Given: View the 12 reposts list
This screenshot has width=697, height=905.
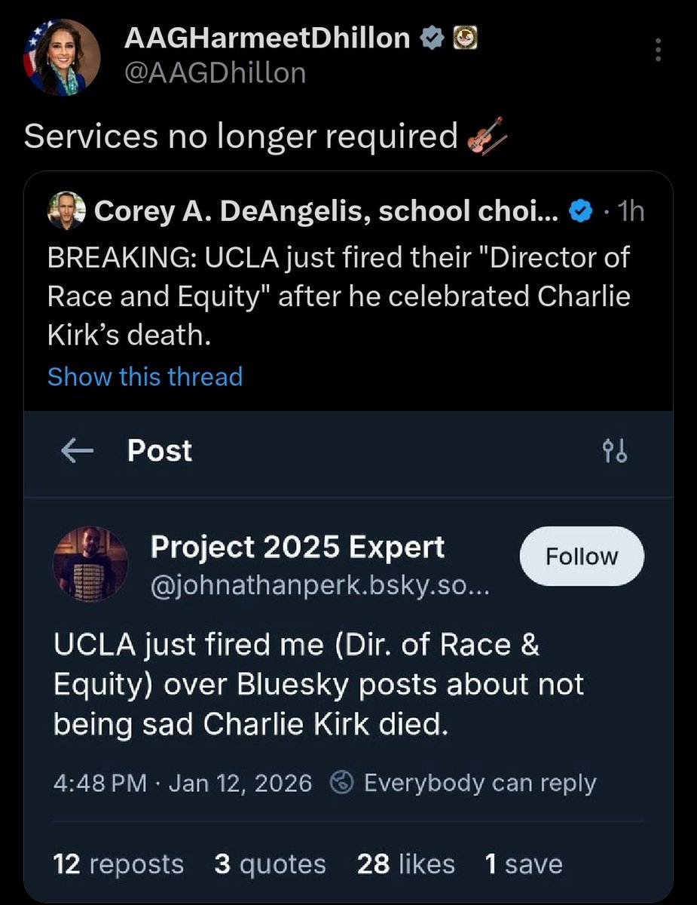Looking at the screenshot, I should point(118,864).
